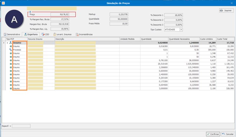The image size is (236, 137).
Task: Open the Tipo Custeio ATIVIDADE dropdown
Action: [x=181, y=30]
